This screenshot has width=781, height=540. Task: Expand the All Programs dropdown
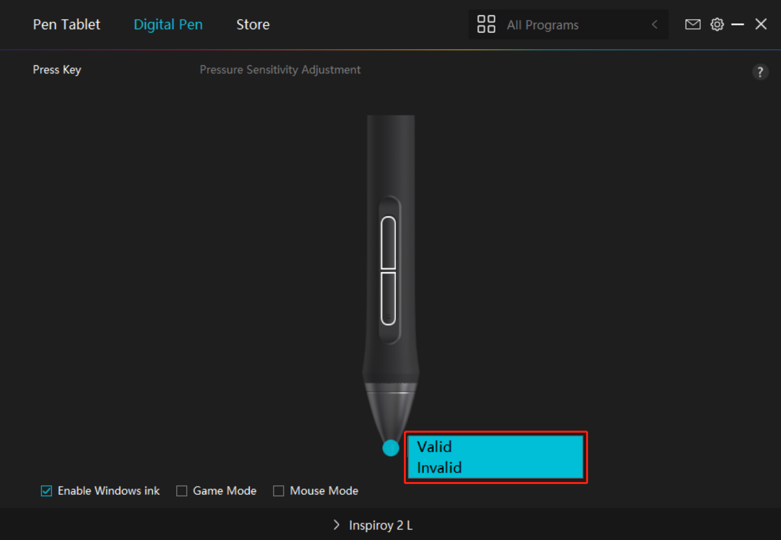click(x=567, y=25)
